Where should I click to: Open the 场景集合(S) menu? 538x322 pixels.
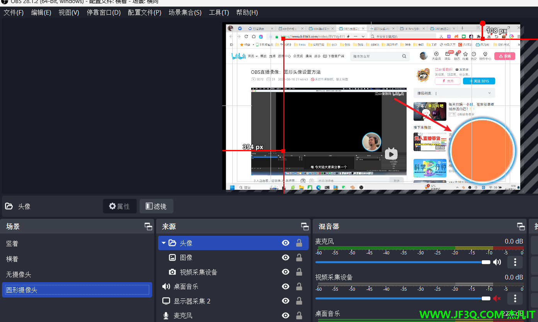[x=185, y=12]
